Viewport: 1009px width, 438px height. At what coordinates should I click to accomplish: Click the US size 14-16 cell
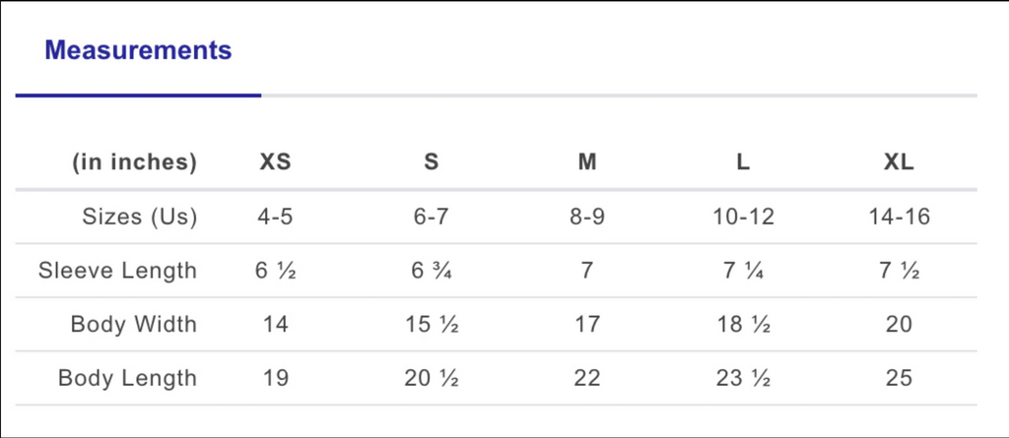(x=899, y=217)
